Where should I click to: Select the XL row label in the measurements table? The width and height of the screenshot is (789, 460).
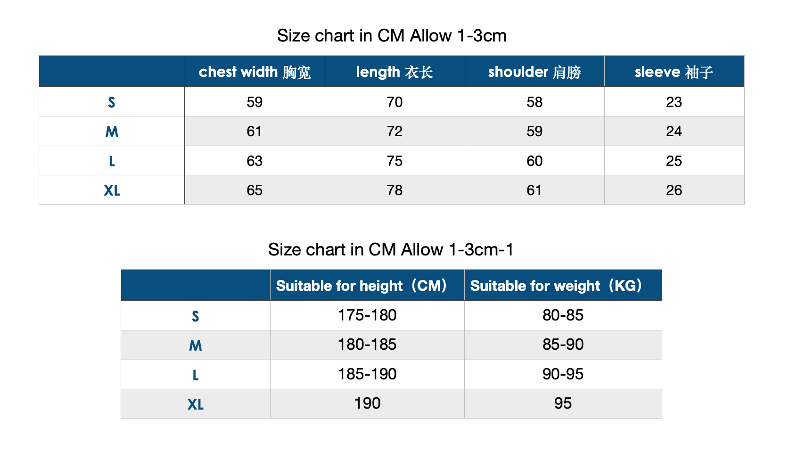[112, 190]
